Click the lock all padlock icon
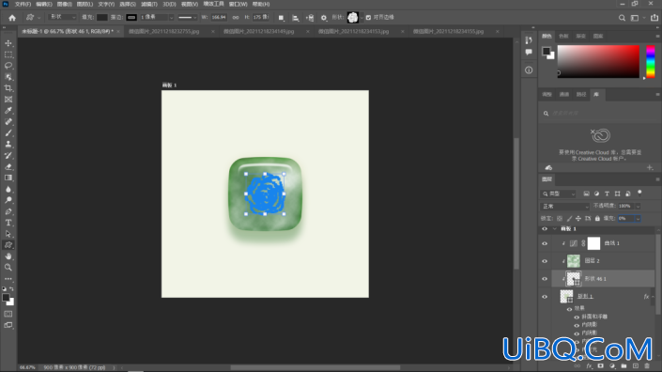 pyautogui.click(x=597, y=218)
